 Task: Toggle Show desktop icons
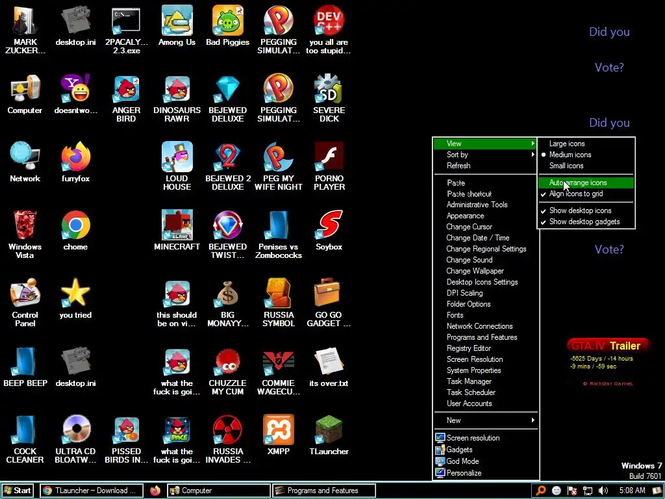pos(586,211)
